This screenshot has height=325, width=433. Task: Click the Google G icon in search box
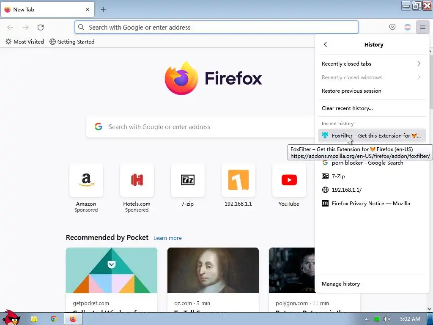(x=98, y=127)
